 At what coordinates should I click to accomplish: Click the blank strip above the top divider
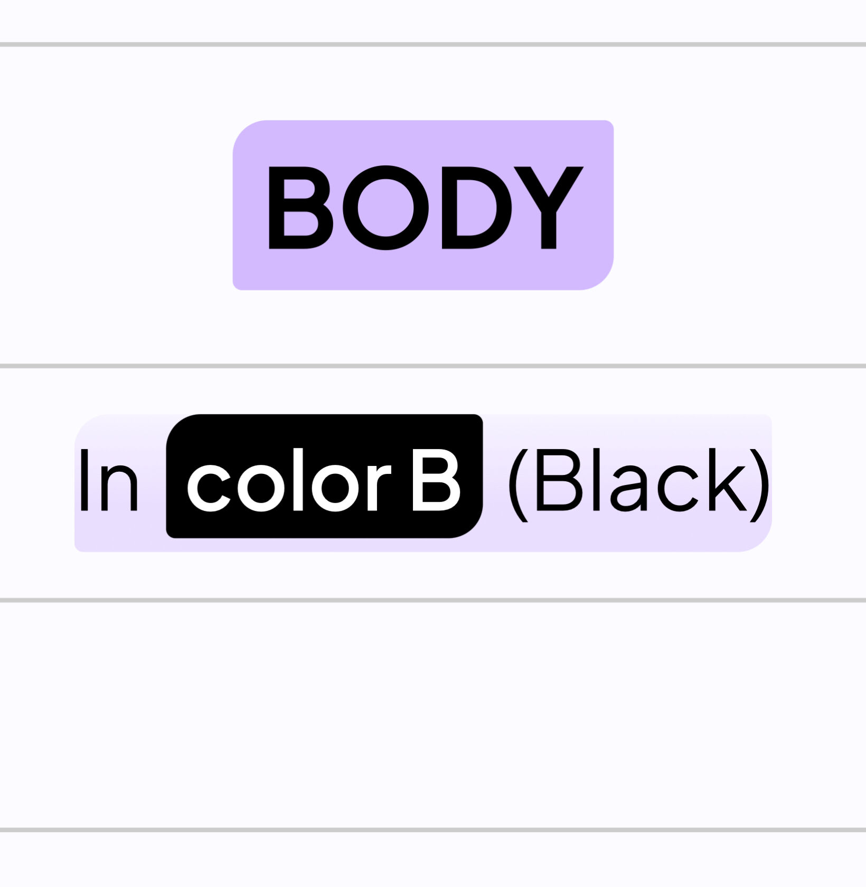coord(433,21)
